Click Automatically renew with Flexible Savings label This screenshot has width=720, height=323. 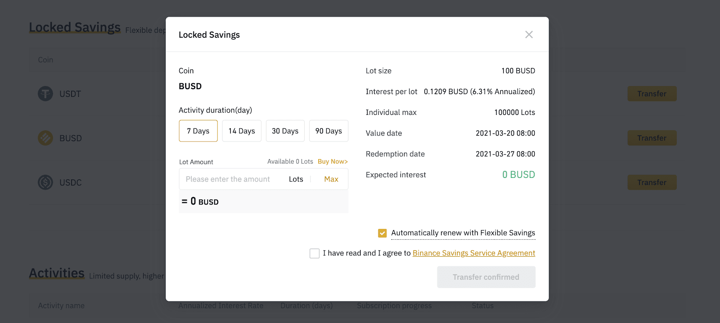[463, 233]
